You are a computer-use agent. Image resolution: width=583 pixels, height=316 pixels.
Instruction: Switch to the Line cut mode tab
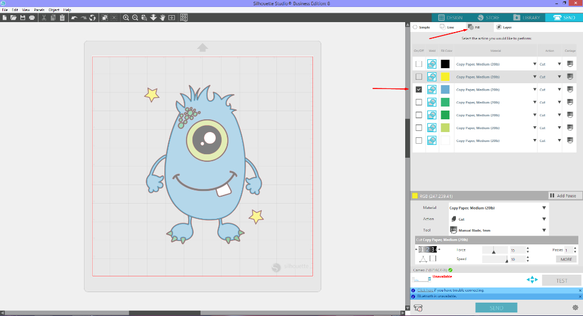pos(447,27)
